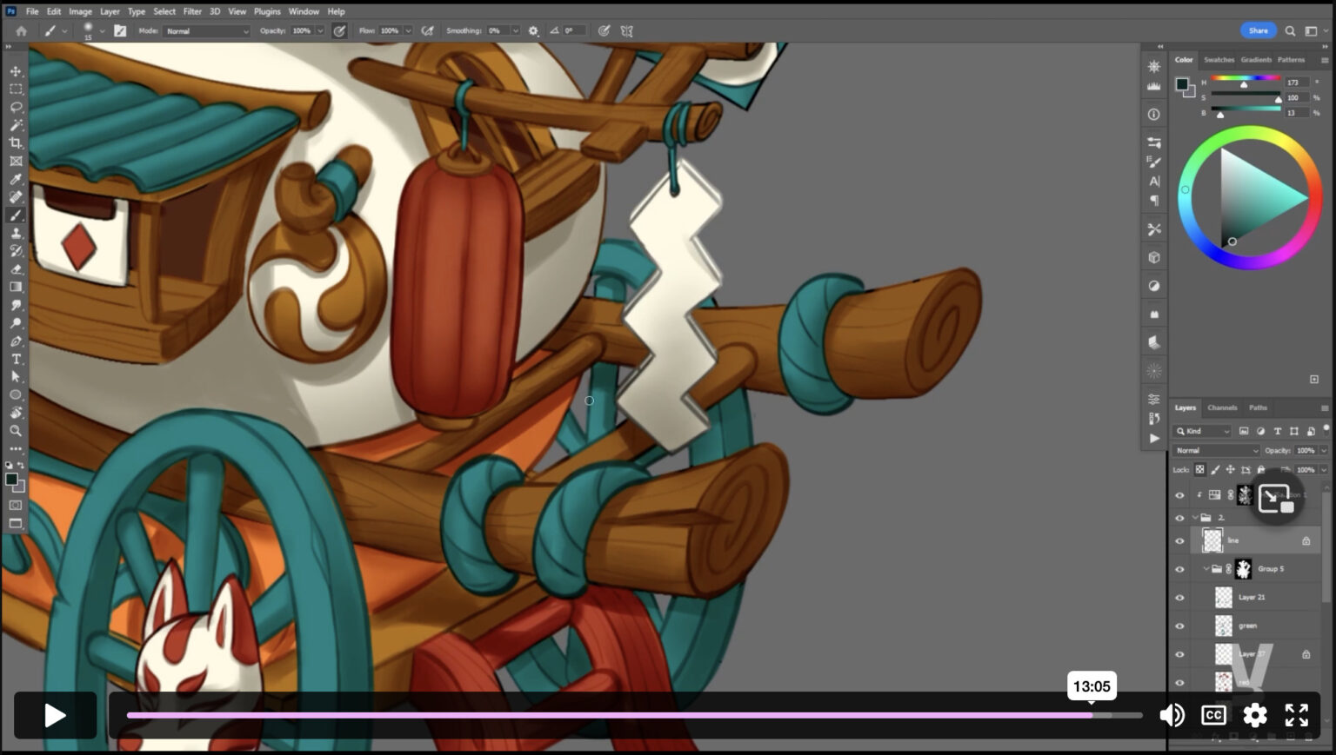
Task: Pick the Crop tool
Action: coord(16,143)
